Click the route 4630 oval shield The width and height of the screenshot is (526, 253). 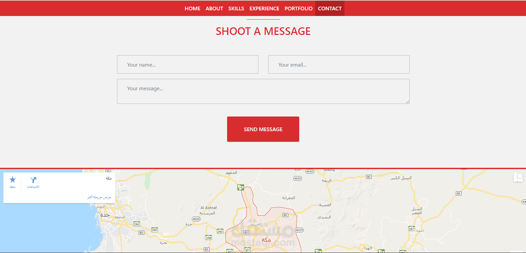[x=298, y=178]
